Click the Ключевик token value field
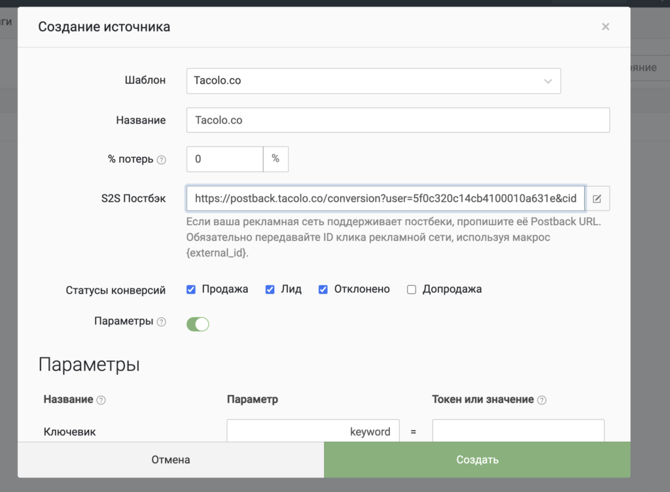Viewport: 670px width, 492px height. tap(518, 431)
